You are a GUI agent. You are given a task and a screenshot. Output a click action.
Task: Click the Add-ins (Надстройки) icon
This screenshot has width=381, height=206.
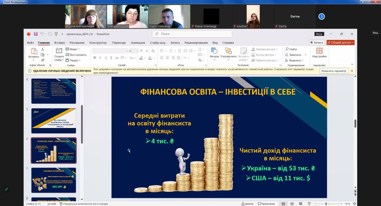319,51
